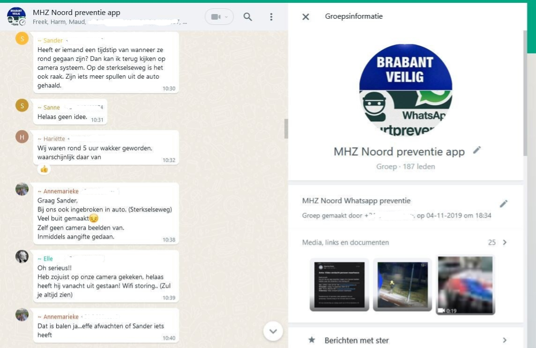This screenshot has width=536, height=348.
Task: Search messages in the chat
Action: pyautogui.click(x=248, y=17)
